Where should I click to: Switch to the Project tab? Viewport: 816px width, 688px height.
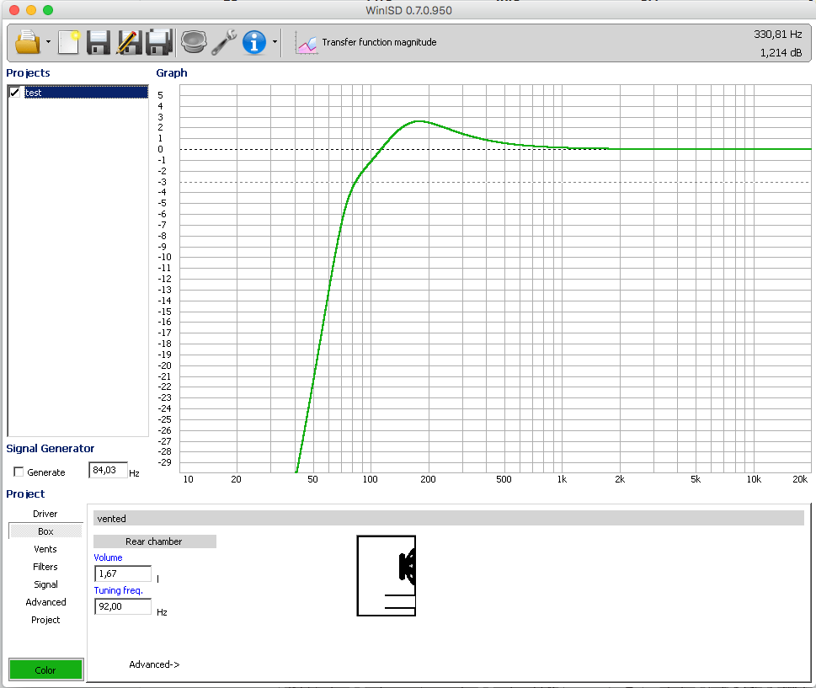click(45, 620)
